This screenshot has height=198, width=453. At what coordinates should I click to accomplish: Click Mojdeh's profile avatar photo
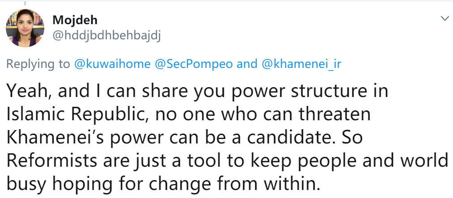point(25,28)
